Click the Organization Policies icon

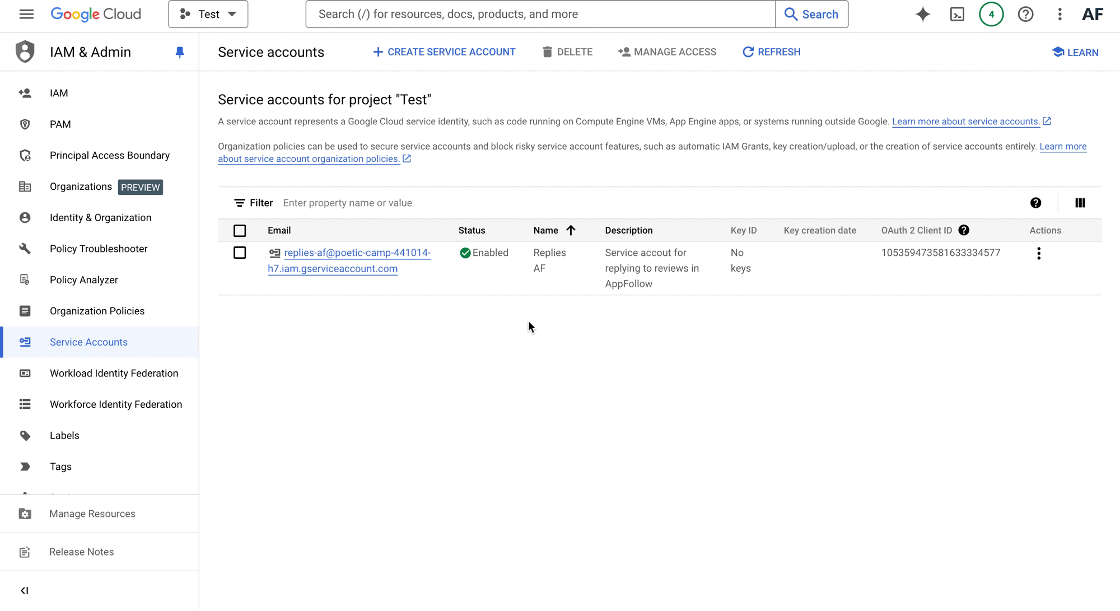(25, 311)
